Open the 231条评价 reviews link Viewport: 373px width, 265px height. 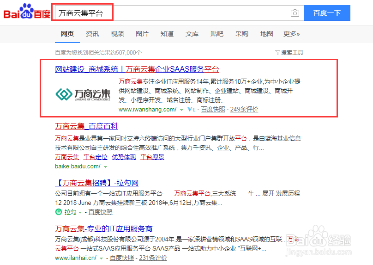coord(153,258)
